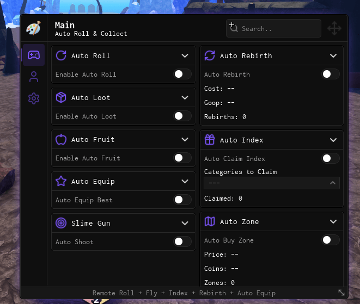360x304 pixels.
Task: Click the Auto Zone section title
Action: 239,222
